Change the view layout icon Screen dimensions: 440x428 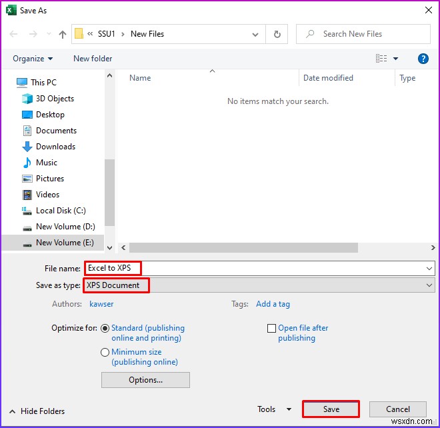(x=381, y=59)
